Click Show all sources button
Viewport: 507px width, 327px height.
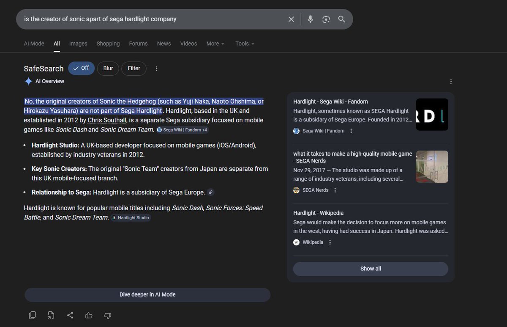coord(371,269)
